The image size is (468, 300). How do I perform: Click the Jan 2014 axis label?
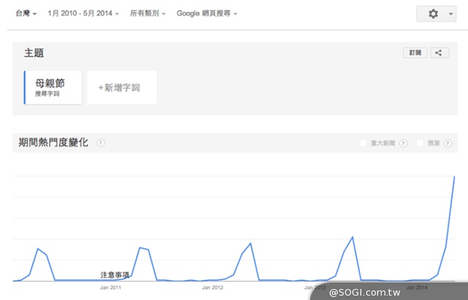pos(417,288)
